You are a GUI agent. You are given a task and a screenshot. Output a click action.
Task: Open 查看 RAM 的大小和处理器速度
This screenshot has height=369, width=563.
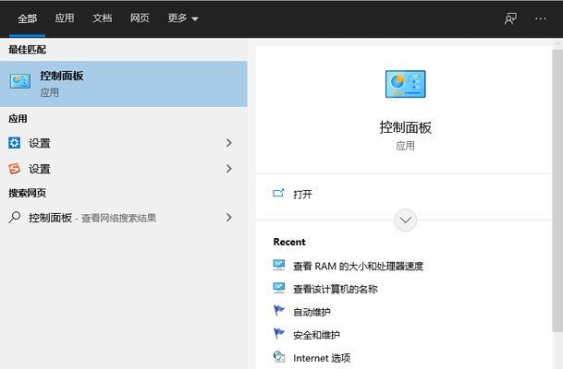pyautogui.click(x=358, y=267)
